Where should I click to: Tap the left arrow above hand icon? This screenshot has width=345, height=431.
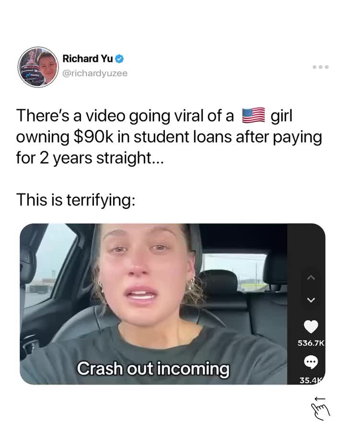320,398
